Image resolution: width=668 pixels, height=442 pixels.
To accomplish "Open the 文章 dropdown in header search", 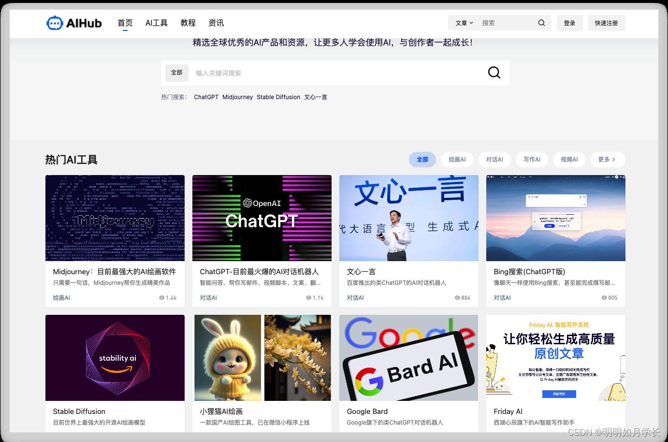I will 464,23.
